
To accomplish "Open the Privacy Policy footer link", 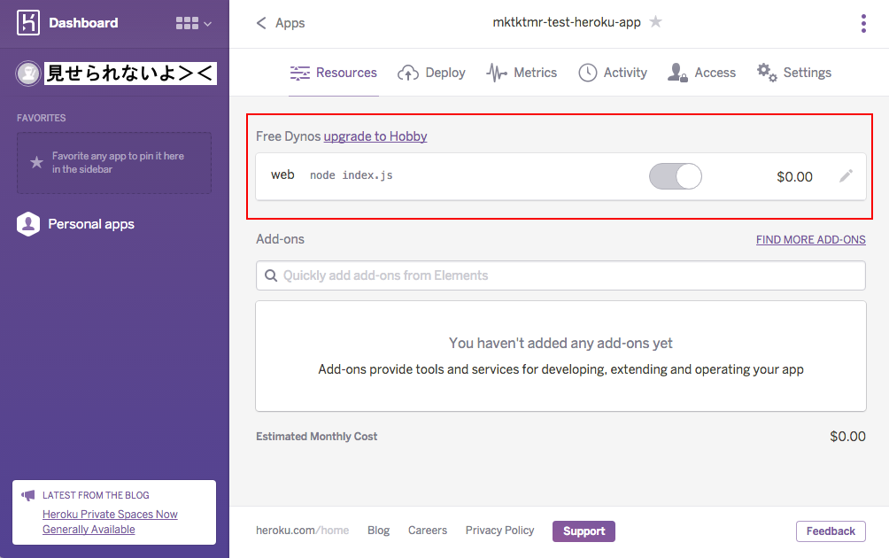I will (x=499, y=531).
